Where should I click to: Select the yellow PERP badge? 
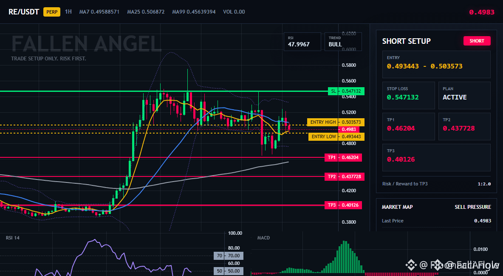(x=52, y=12)
